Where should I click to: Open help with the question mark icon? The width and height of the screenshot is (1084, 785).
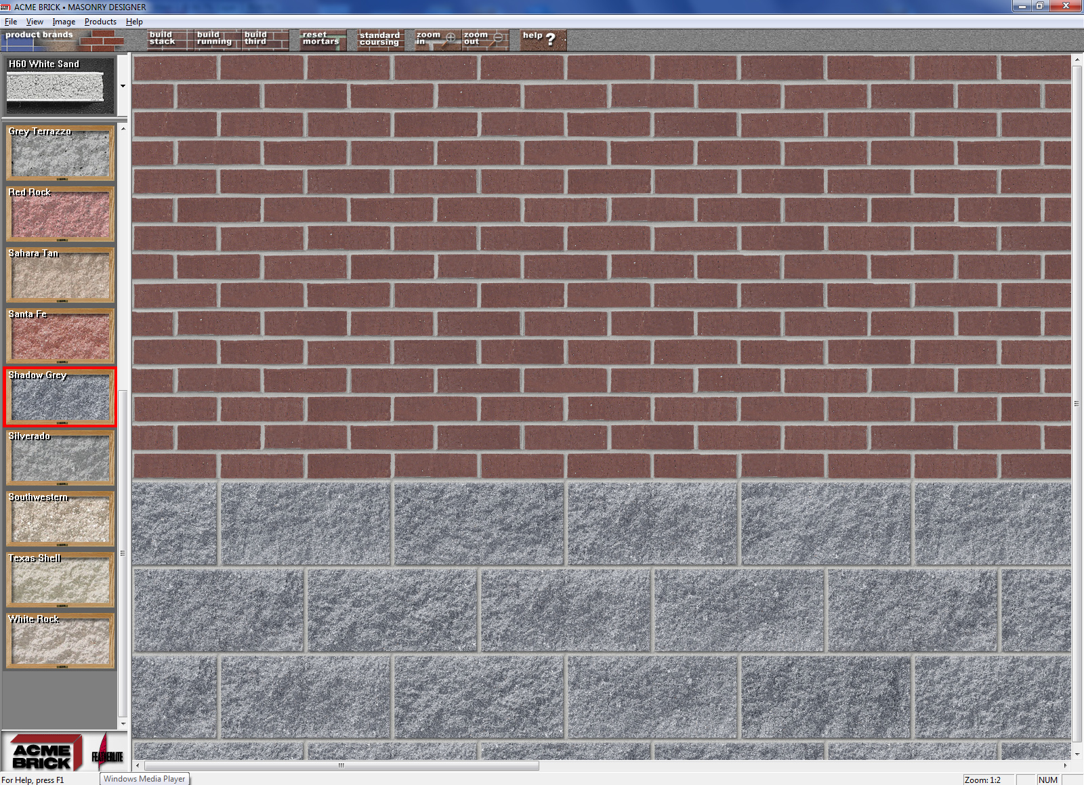click(x=543, y=39)
